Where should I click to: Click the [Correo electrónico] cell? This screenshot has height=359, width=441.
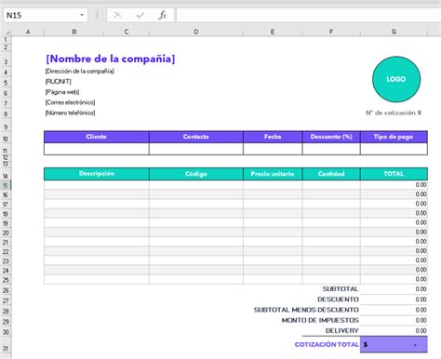(x=71, y=102)
